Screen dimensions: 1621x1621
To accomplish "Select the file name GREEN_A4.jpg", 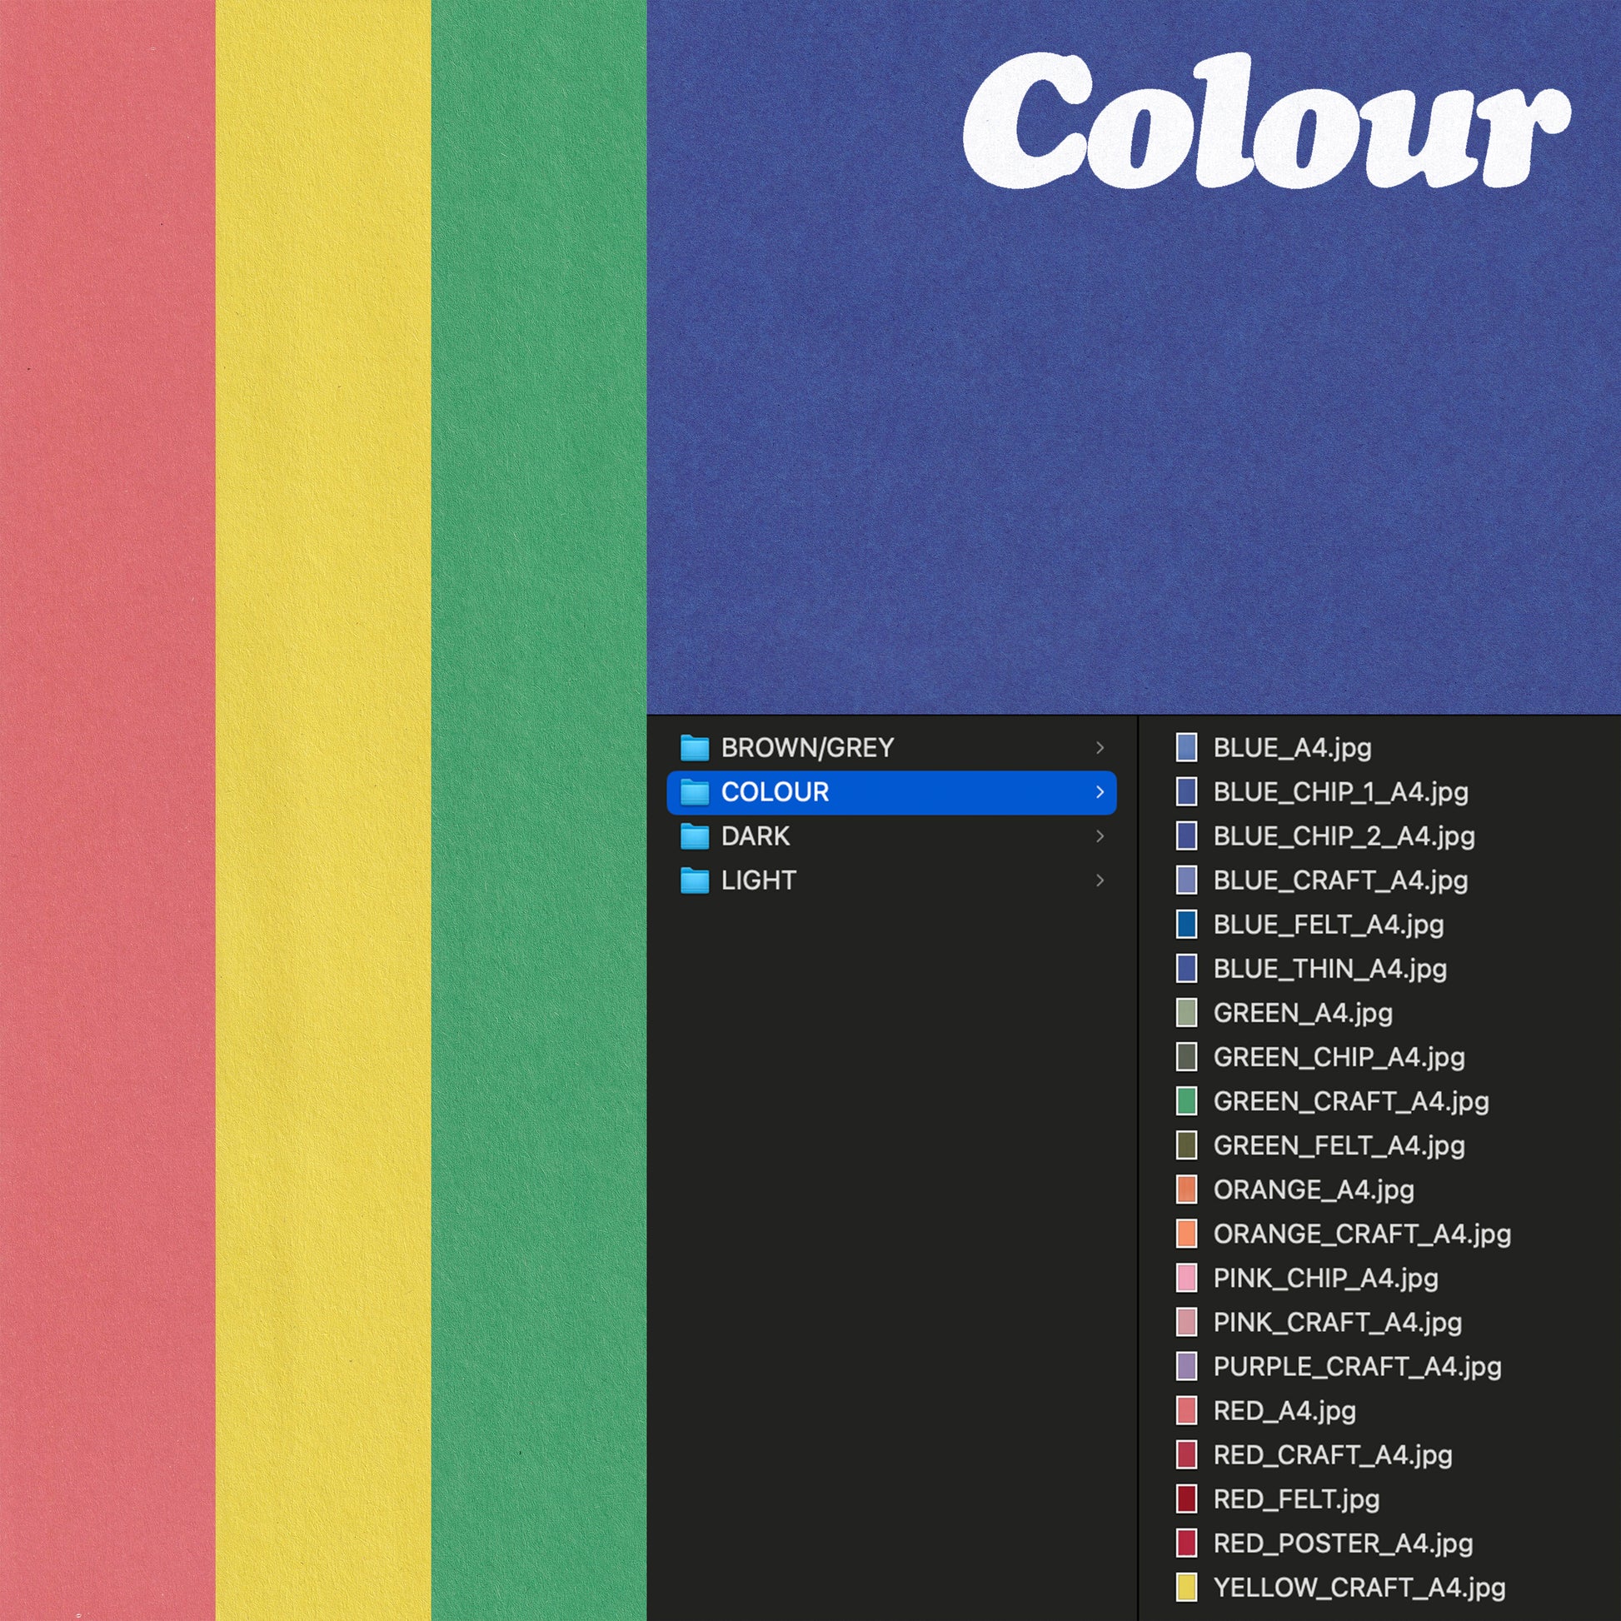I will (1303, 1013).
